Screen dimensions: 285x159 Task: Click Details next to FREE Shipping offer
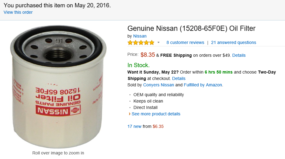coord(239,55)
